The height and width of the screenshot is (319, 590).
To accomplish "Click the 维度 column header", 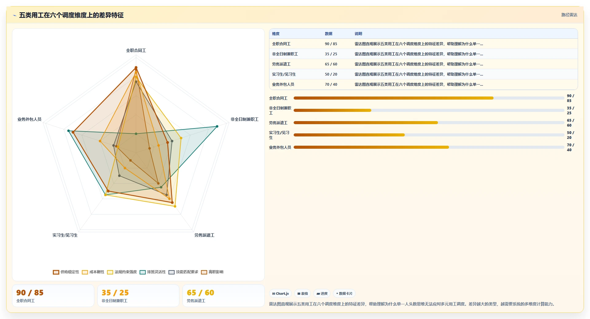I will pyautogui.click(x=275, y=34).
